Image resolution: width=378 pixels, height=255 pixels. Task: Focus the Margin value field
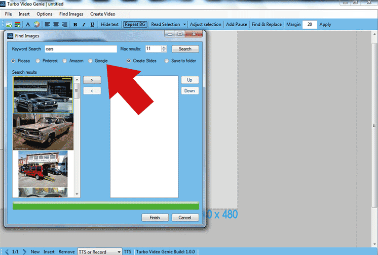[310, 25]
